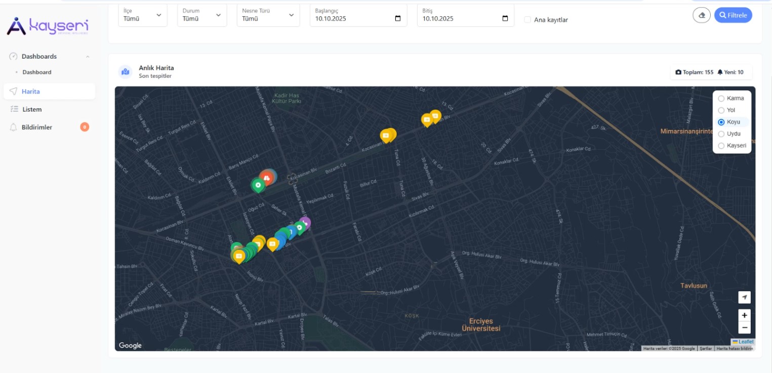Screen dimensions: 772x373
Task: Click the red marker pin on map
Action: point(266,177)
